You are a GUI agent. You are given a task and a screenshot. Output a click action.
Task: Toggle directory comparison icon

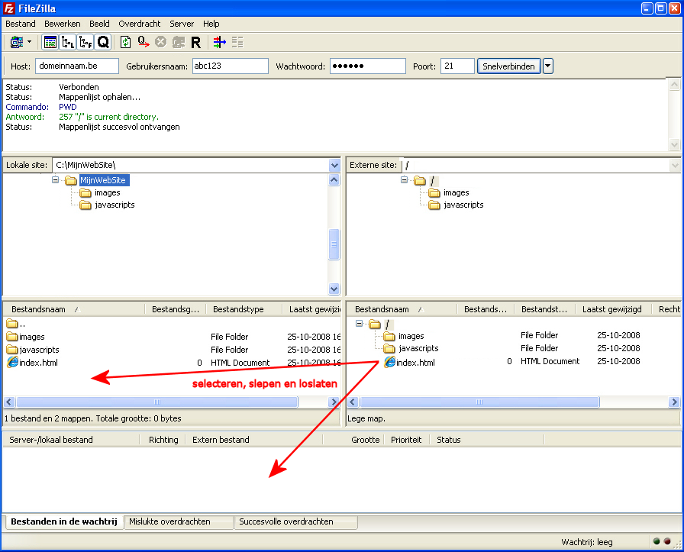[x=237, y=42]
